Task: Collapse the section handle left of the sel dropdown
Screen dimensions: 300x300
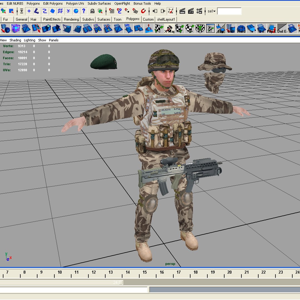Action: [205, 11]
